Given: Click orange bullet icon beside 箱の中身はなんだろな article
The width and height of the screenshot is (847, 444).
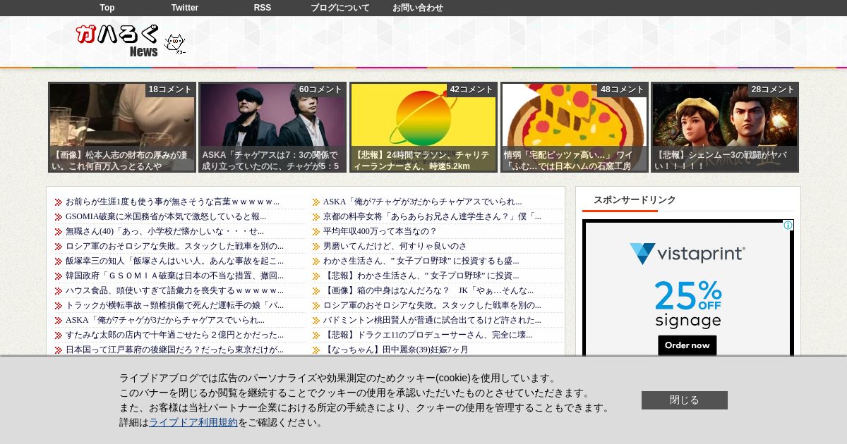Looking at the screenshot, I should point(316,291).
